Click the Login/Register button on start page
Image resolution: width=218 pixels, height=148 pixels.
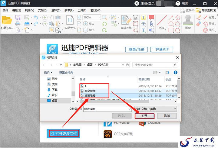tap(136, 50)
